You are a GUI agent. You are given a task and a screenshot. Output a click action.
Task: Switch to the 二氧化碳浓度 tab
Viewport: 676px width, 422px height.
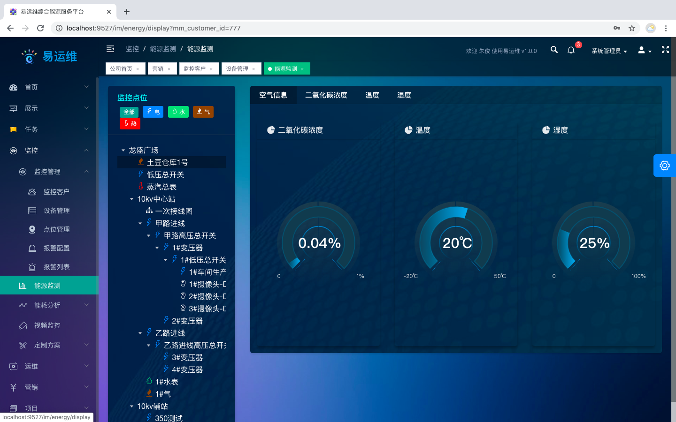(x=326, y=95)
